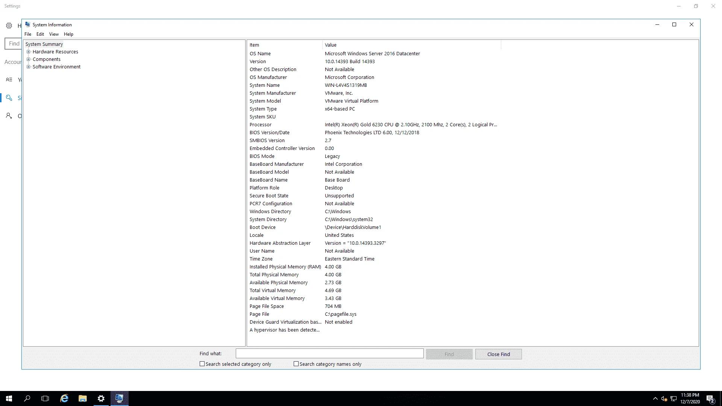Screen dimensions: 722x406
Task: Click the Settings sidebar info card icon
Action: coord(9,80)
